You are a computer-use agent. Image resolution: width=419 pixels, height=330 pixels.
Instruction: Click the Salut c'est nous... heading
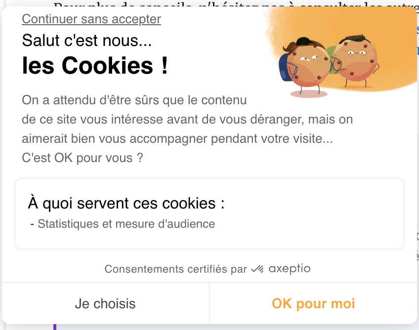click(87, 41)
